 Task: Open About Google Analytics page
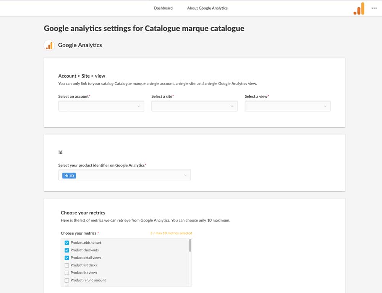pyautogui.click(x=207, y=8)
